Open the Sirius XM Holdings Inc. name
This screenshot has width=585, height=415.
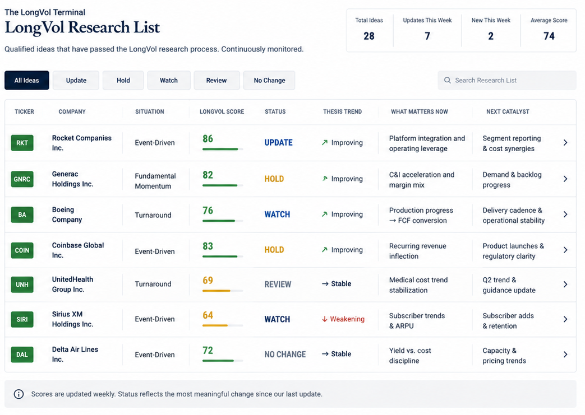(72, 319)
